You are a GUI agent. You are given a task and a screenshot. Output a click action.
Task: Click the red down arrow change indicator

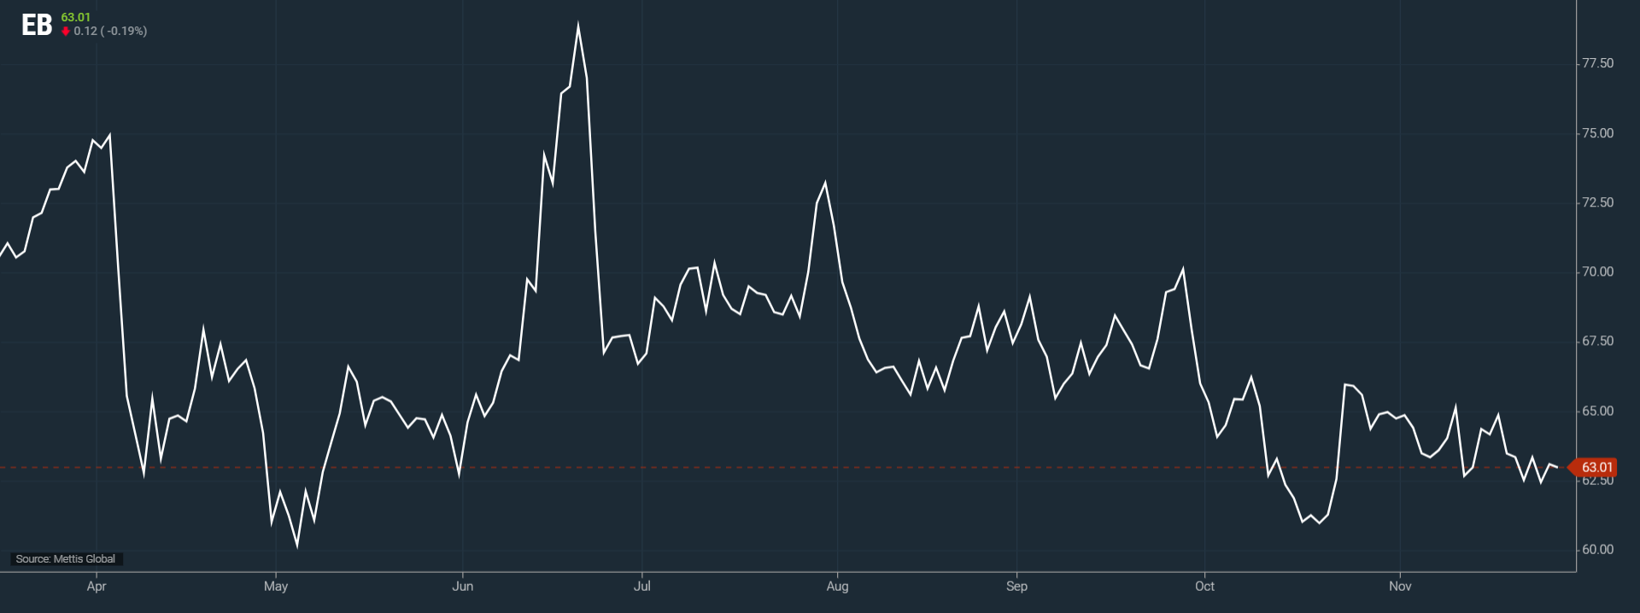click(x=66, y=32)
